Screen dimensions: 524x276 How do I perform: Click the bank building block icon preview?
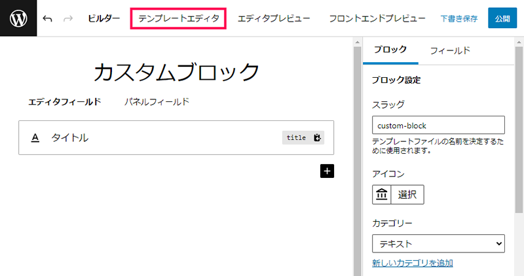381,194
